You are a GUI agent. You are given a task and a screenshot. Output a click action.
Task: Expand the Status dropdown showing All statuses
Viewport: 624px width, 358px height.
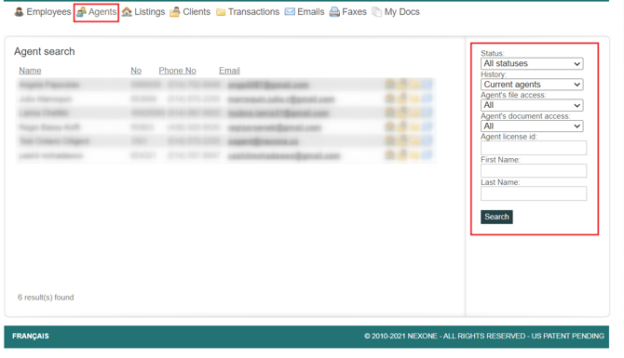[x=532, y=63]
